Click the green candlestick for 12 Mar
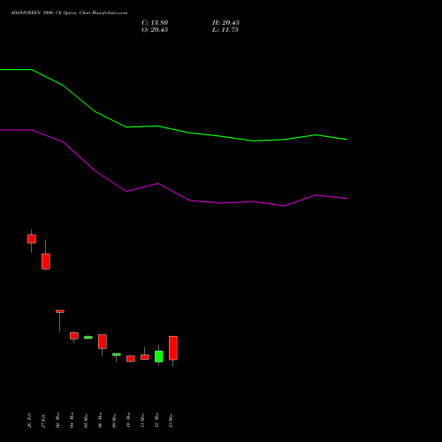Image resolution: width=442 pixels, height=442 pixels. pyautogui.click(x=159, y=356)
